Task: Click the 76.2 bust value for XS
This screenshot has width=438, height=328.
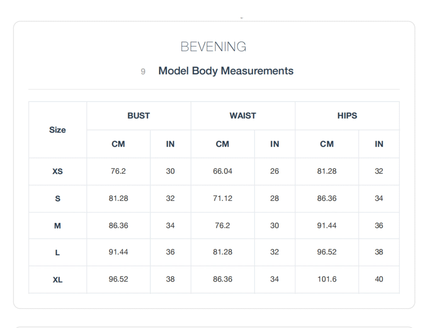Action: 118,171
